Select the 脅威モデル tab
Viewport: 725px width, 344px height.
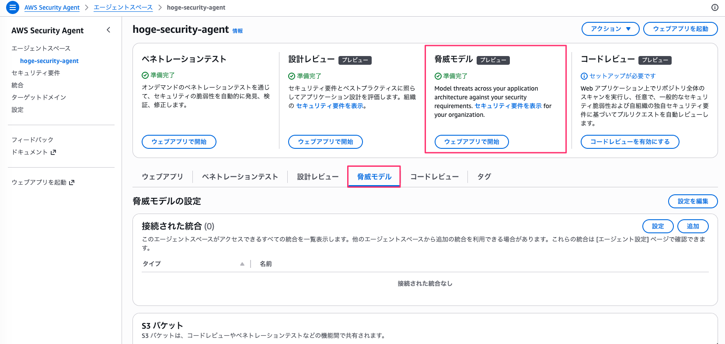click(x=374, y=176)
